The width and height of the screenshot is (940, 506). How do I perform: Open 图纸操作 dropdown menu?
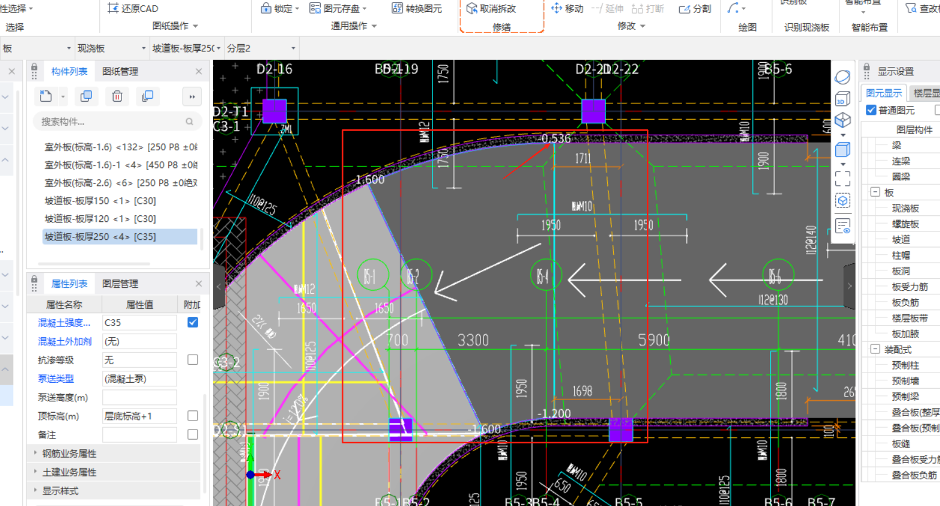175,26
